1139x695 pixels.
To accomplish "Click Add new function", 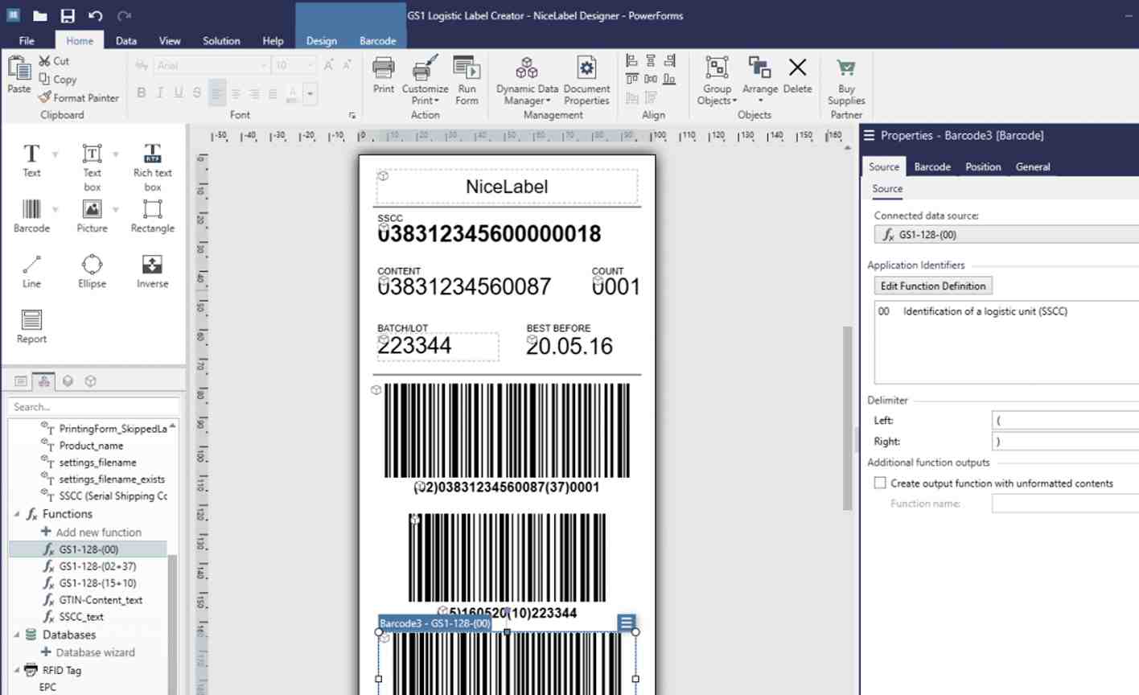I will click(x=91, y=532).
